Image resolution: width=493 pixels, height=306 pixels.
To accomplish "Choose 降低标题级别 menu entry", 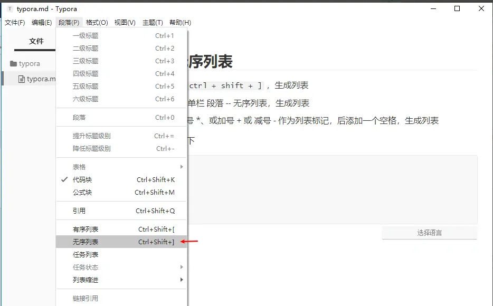I will 121,149.
